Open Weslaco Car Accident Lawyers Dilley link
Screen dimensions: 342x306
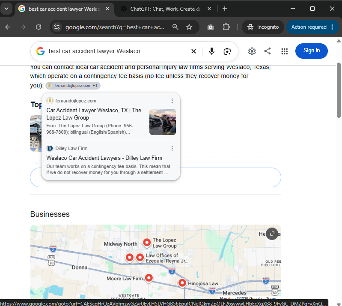click(104, 158)
